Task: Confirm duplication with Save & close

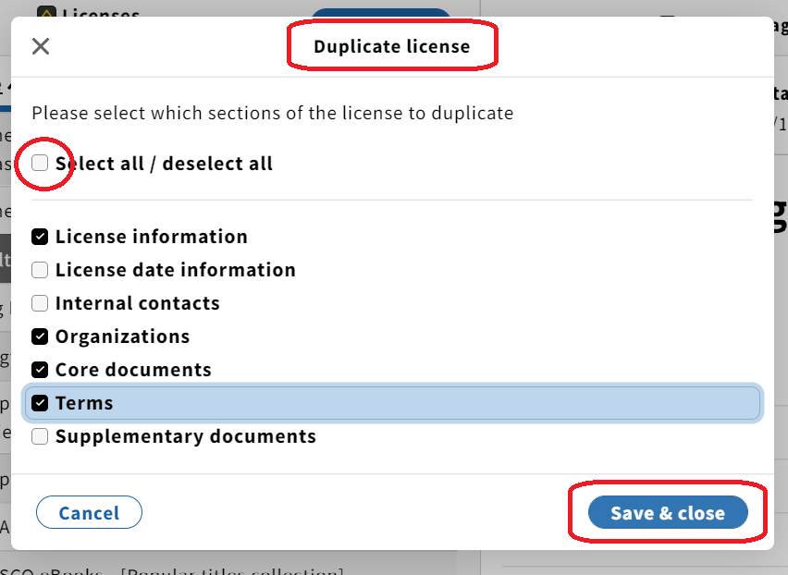Action: 668,512
